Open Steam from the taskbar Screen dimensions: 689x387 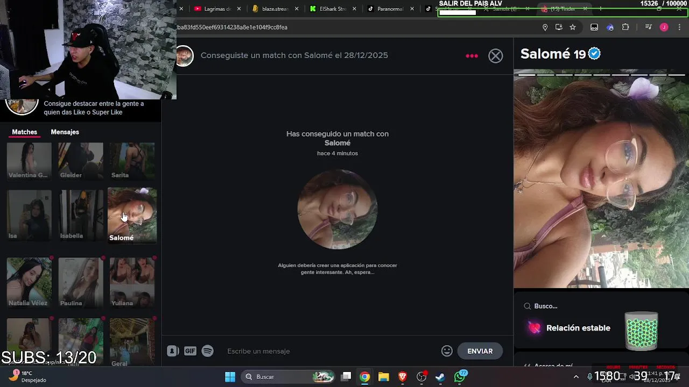[440, 377]
